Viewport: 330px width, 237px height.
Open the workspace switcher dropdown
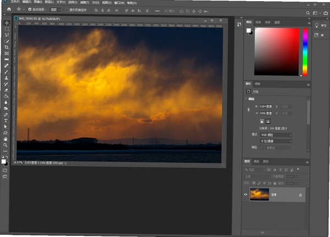pos(317,13)
